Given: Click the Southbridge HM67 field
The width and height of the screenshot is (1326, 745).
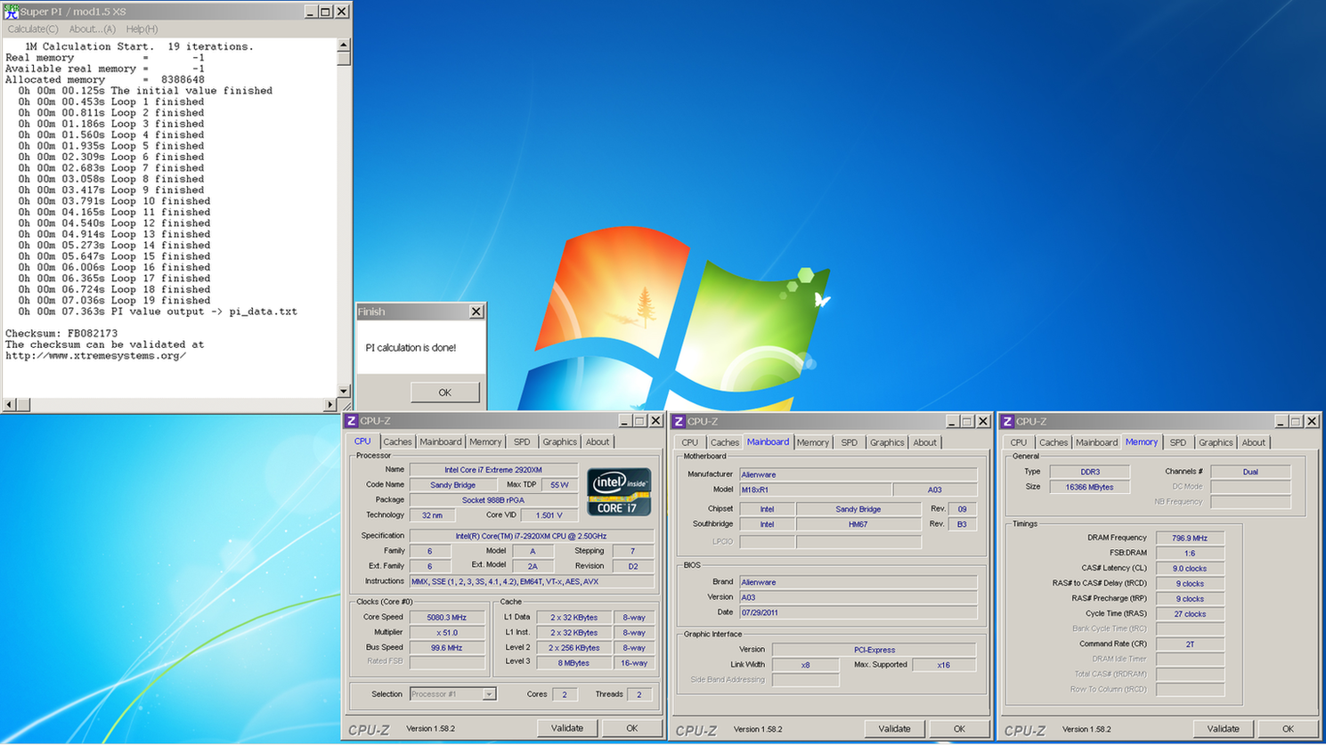Looking at the screenshot, I should [858, 525].
